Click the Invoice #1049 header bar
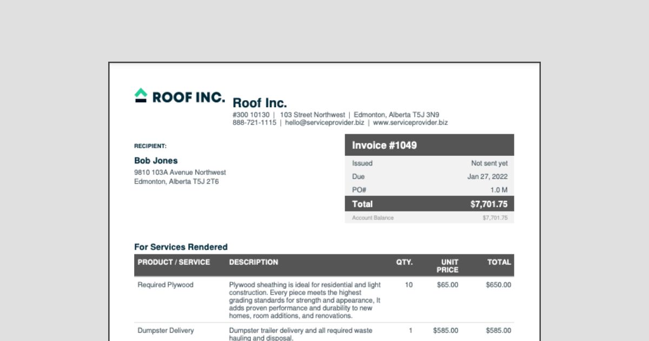Viewport: 649px width, 341px height. pos(429,145)
